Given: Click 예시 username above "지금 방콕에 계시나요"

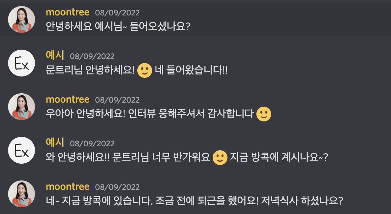Looking at the screenshot, I should tap(55, 143).
